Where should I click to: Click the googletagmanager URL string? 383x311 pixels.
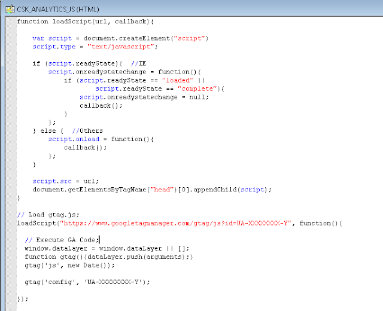176,223
